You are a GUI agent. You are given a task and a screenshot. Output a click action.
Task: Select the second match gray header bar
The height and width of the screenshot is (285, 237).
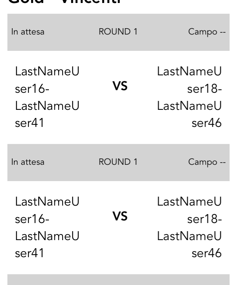118,162
